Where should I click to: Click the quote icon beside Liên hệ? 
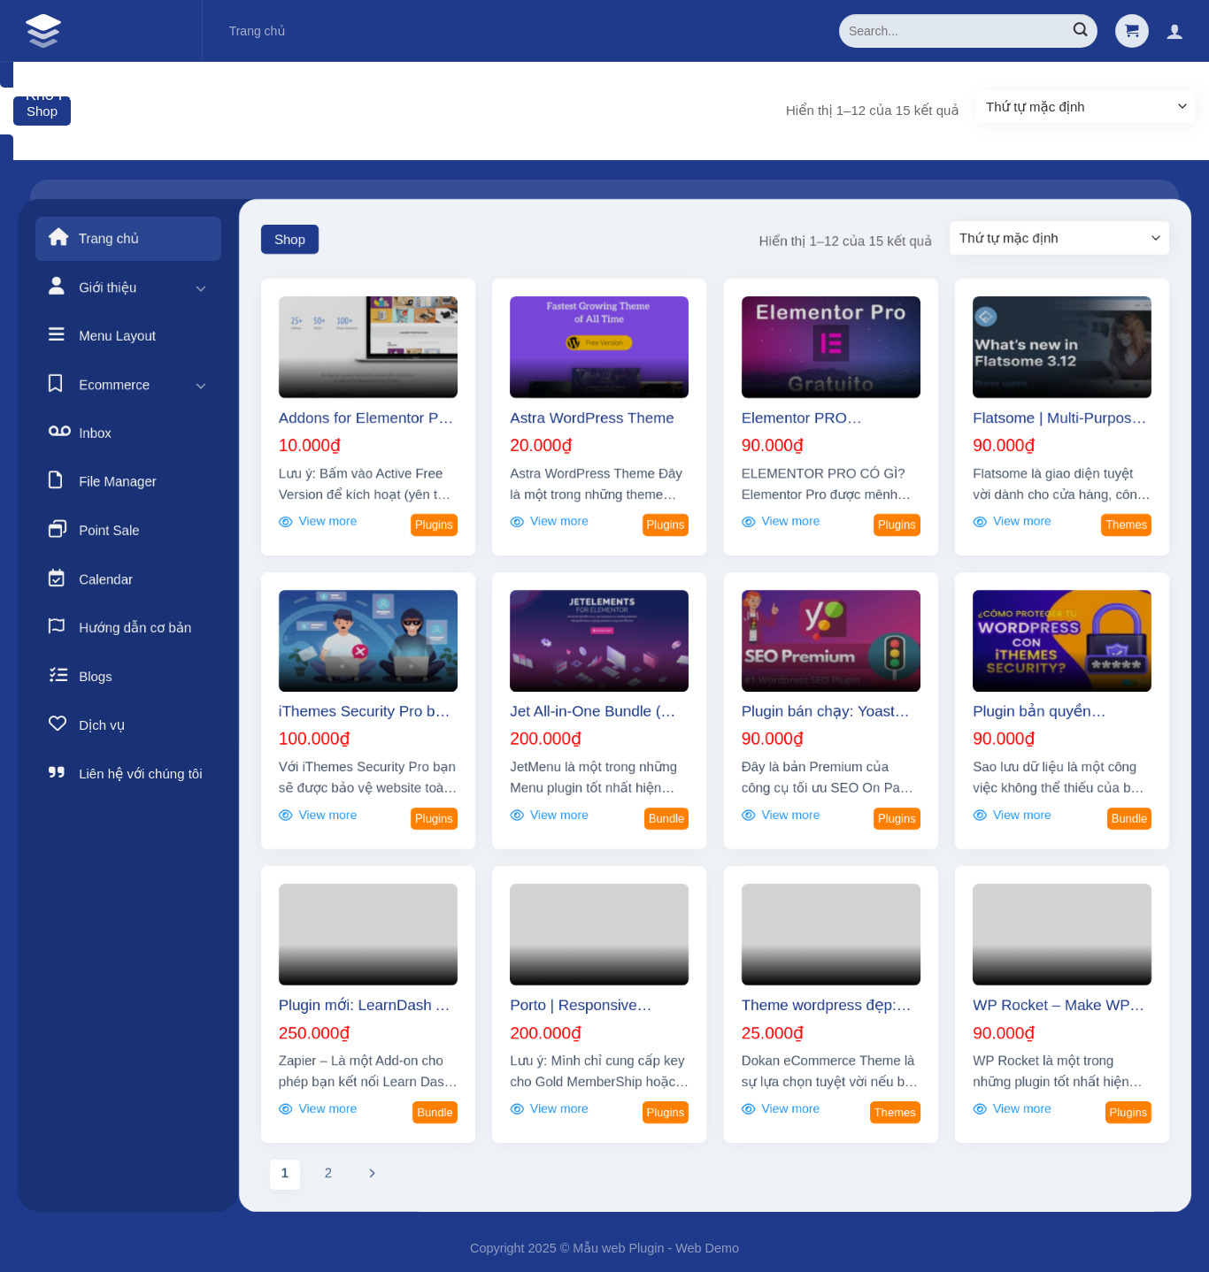[57, 772]
